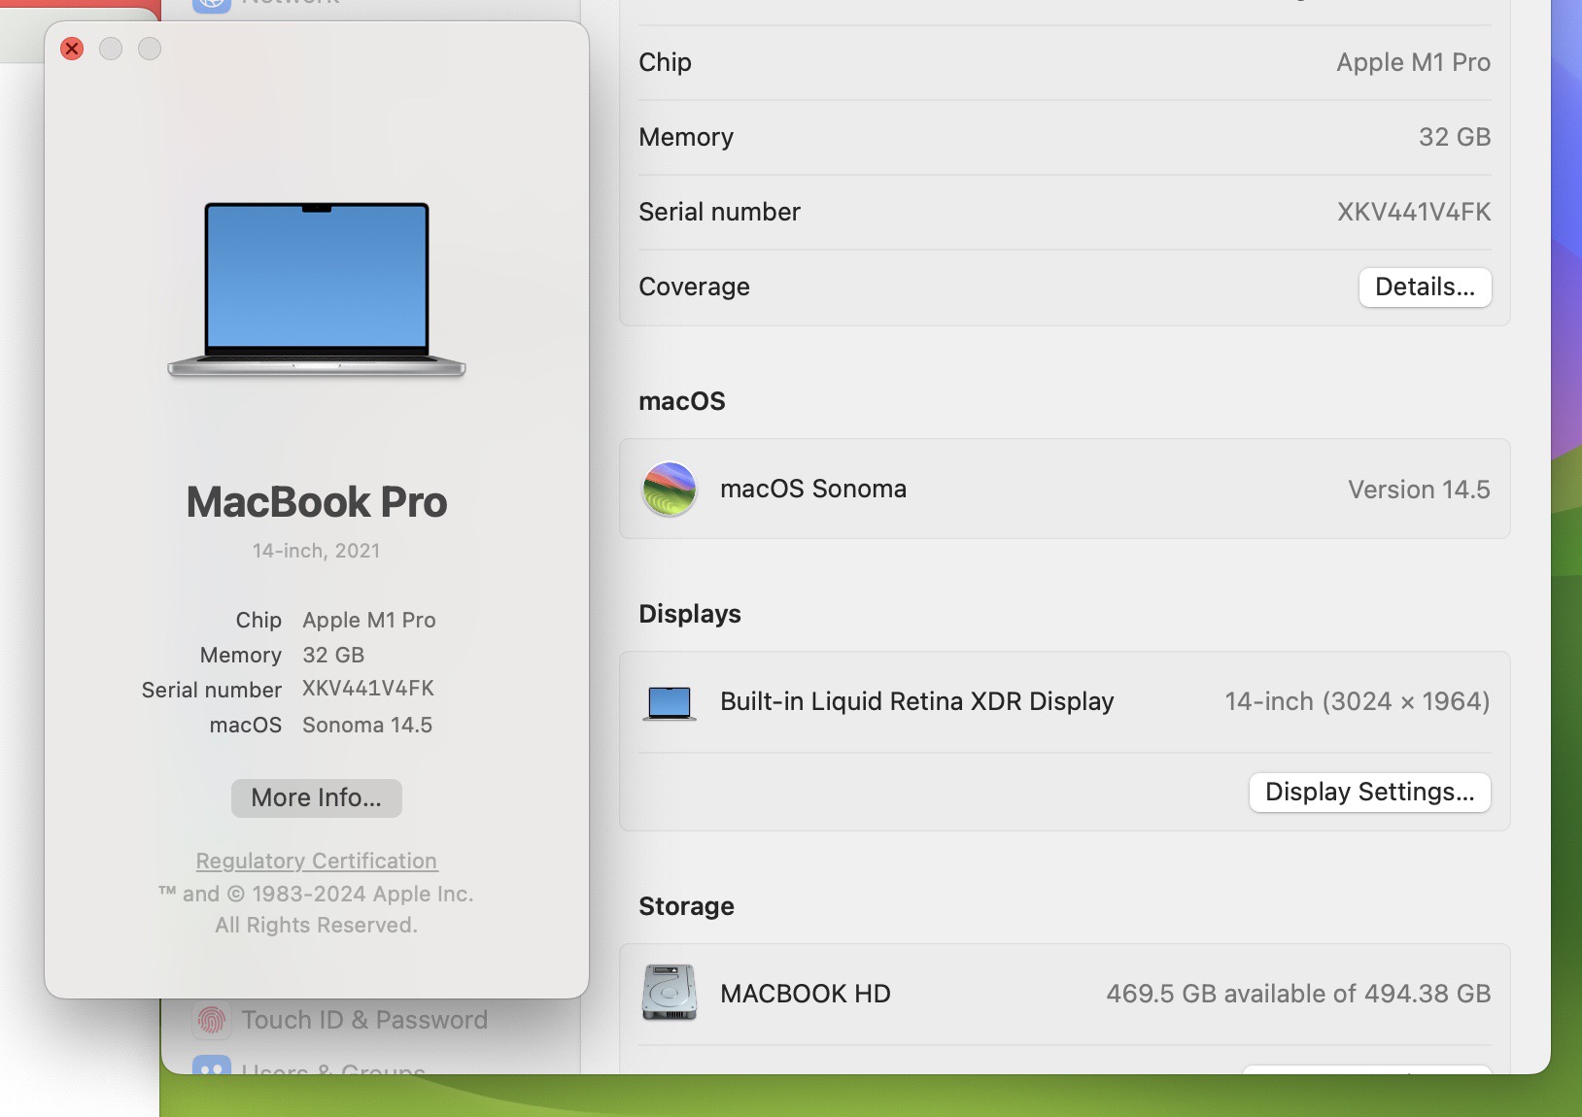Click Sonoma 14.5 in About window
Screen dimensions: 1582x1117
coord(367,725)
